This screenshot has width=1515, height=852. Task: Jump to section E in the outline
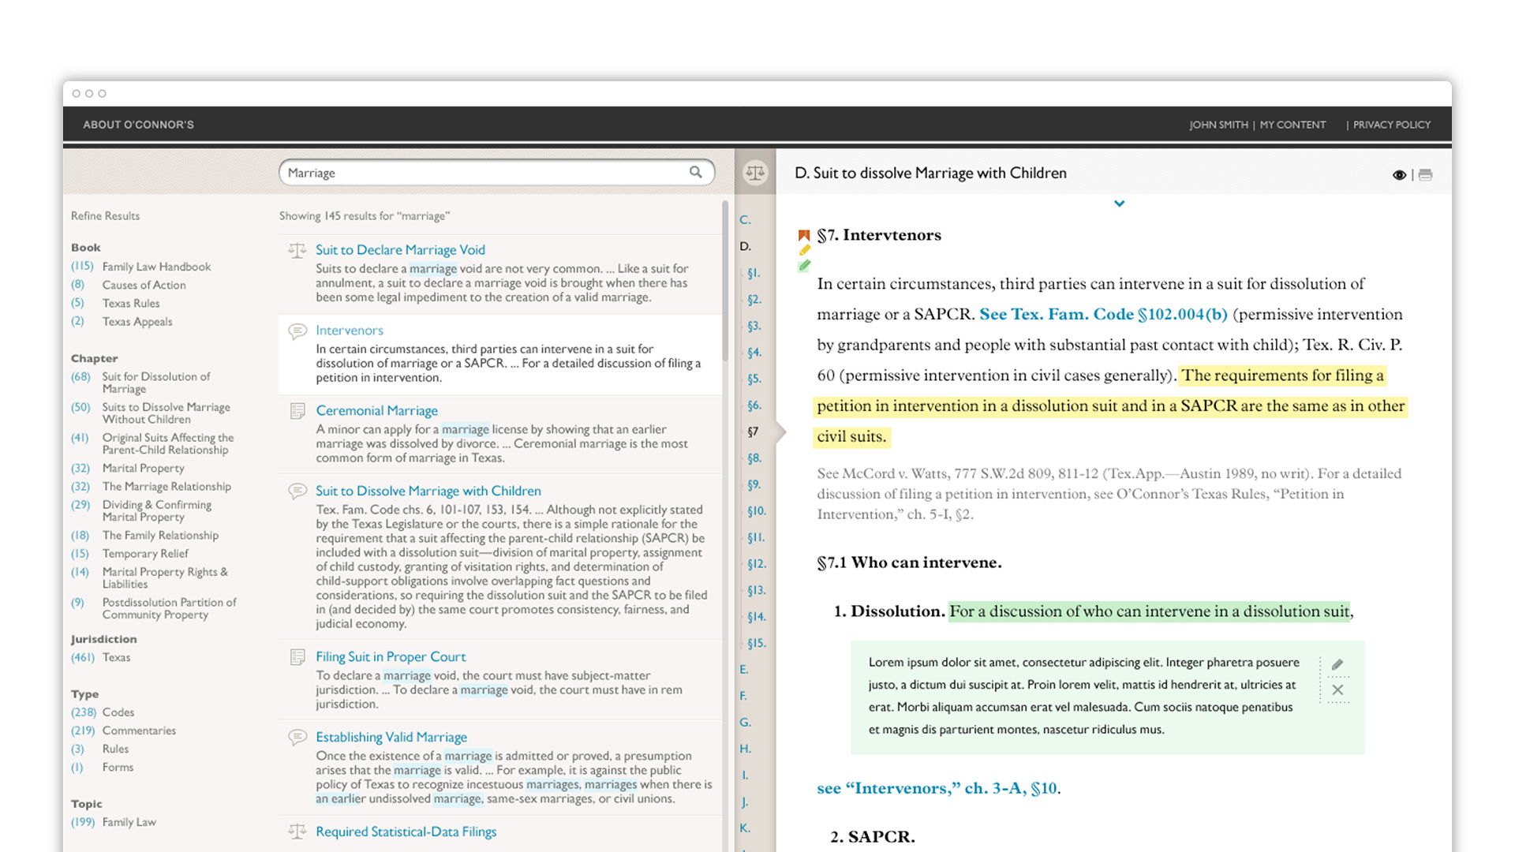pos(743,669)
